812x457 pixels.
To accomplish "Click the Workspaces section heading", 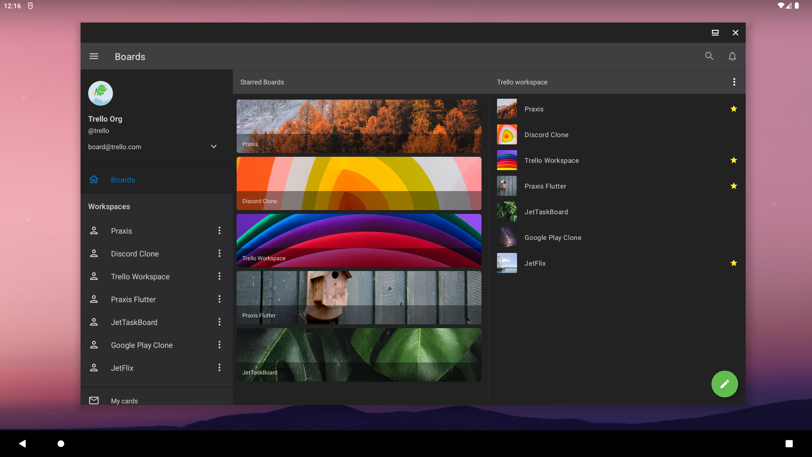I will click(109, 207).
